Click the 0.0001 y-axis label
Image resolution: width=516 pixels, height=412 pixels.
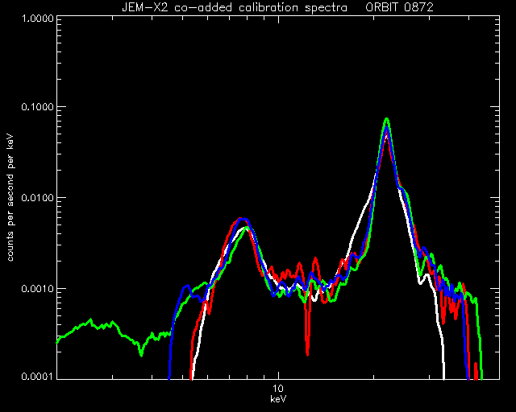click(x=38, y=376)
